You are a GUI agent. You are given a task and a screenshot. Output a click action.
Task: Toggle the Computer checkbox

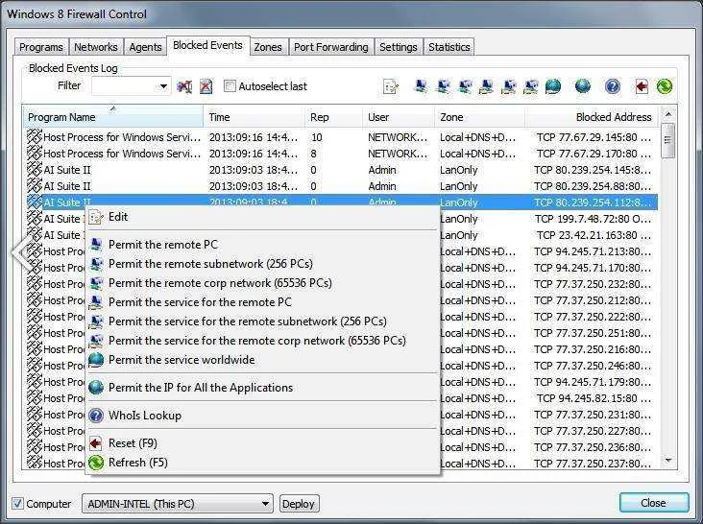(x=17, y=504)
